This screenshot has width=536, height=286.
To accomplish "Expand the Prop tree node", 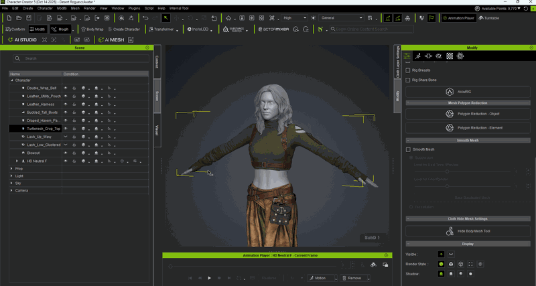I will [11, 169].
